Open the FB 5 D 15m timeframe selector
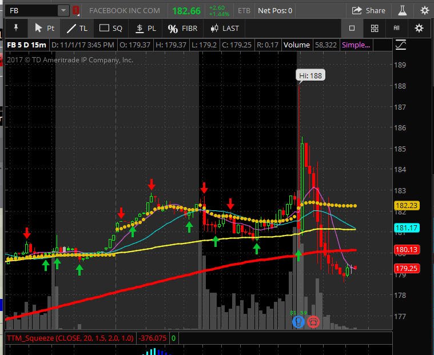Image resolution: width=434 pixels, height=355 pixels. click(x=26, y=45)
